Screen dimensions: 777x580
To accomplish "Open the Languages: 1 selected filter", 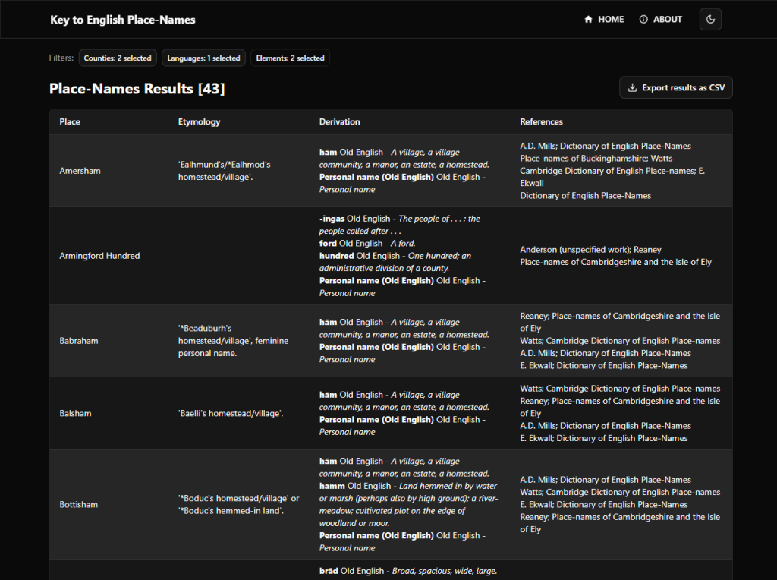I will pos(203,58).
